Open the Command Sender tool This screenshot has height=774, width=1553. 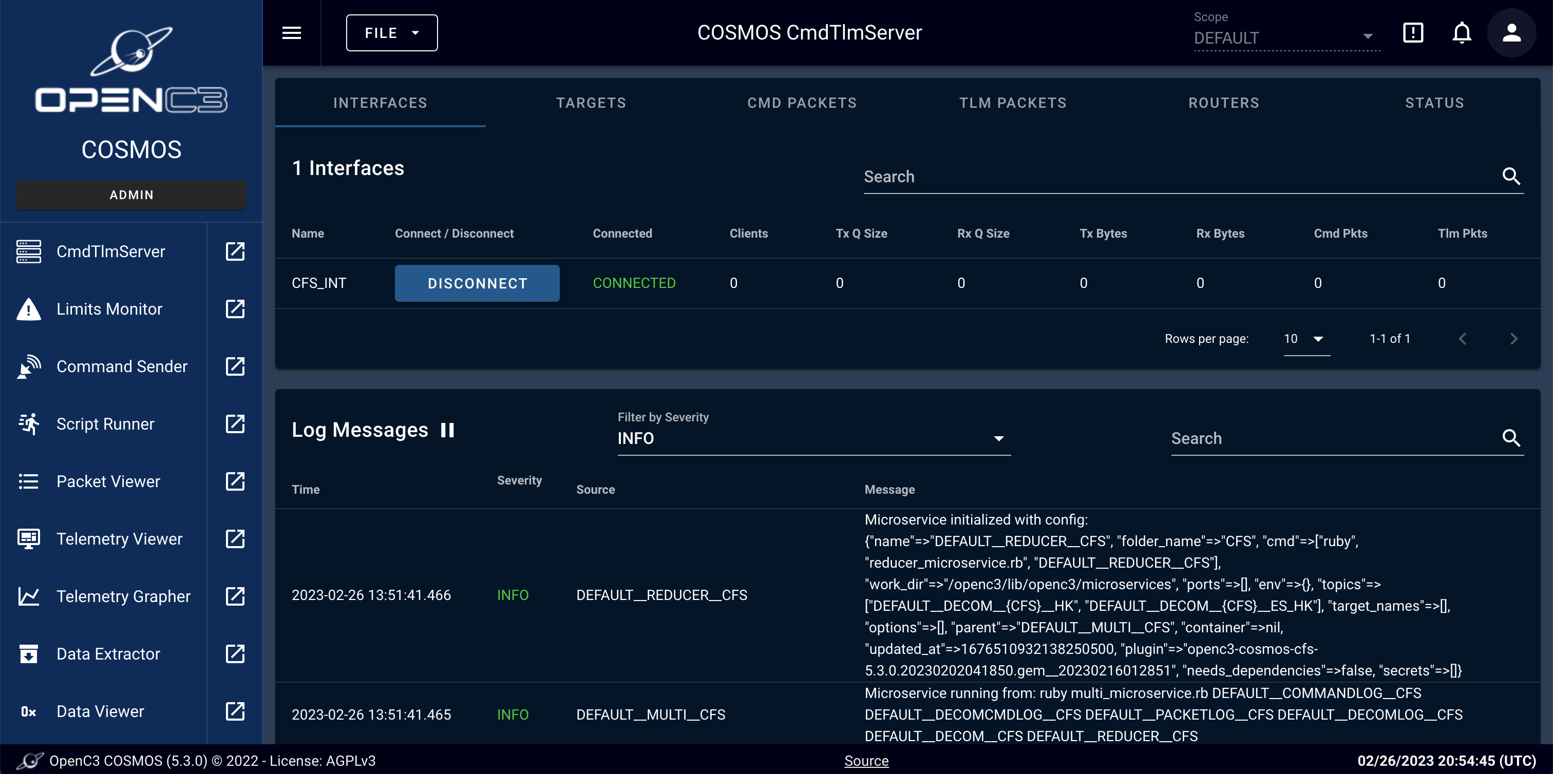pos(121,366)
